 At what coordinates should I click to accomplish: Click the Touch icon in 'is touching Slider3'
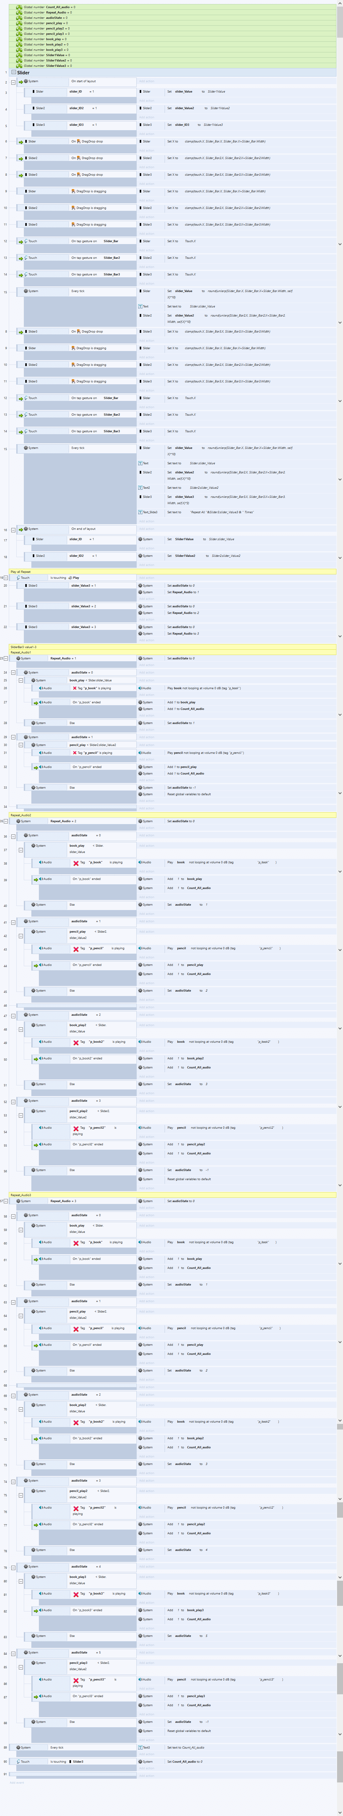[x=18, y=1761]
